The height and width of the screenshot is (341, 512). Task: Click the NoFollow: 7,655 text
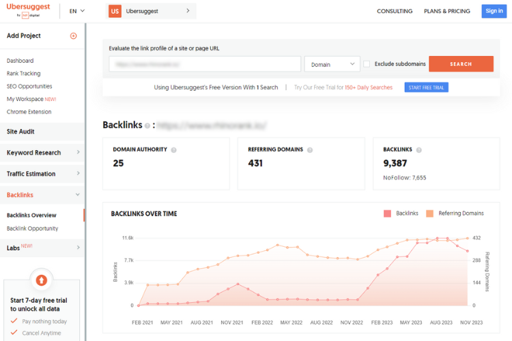(405, 177)
